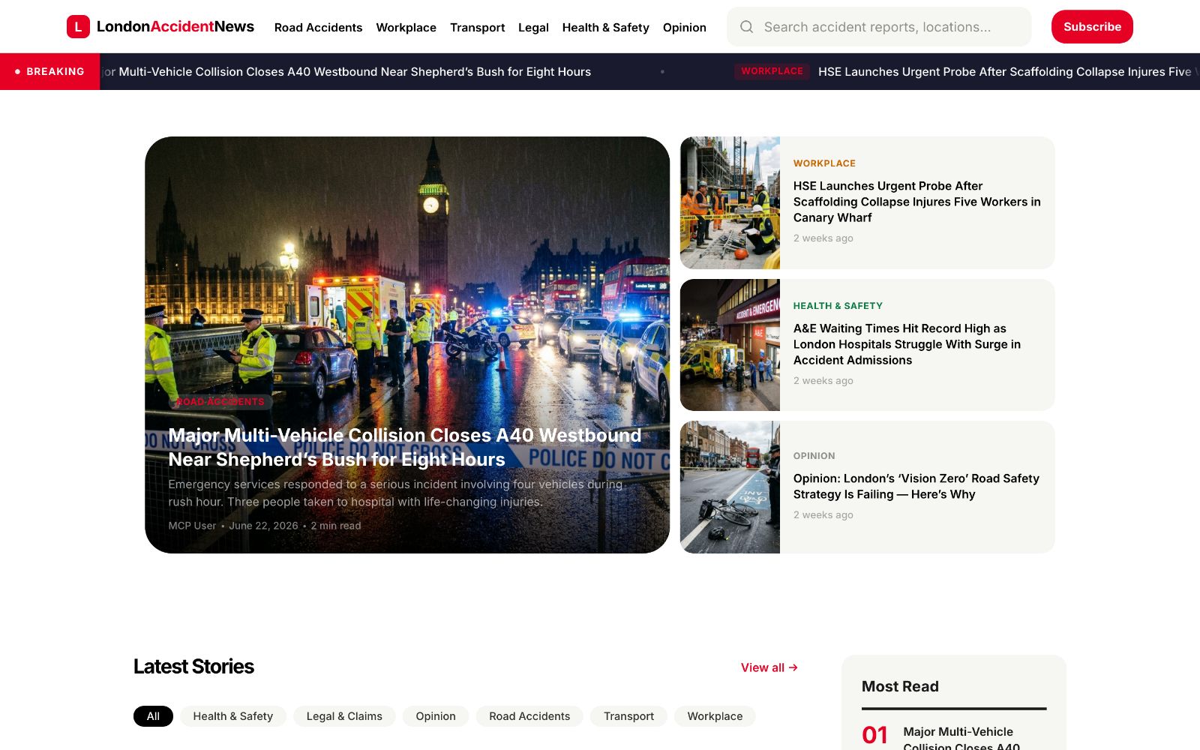Viewport: 1200px width, 750px height.
Task: Open the Road Accidents nav menu
Action: (318, 28)
